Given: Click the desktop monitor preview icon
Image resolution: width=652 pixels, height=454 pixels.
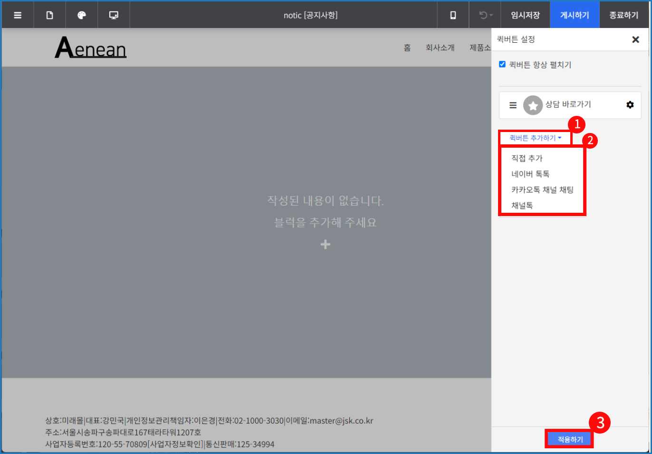Looking at the screenshot, I should point(114,15).
